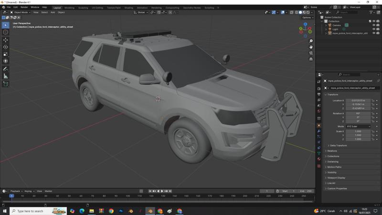
Task: Hide the Collection in viewport
Action: click(374, 21)
